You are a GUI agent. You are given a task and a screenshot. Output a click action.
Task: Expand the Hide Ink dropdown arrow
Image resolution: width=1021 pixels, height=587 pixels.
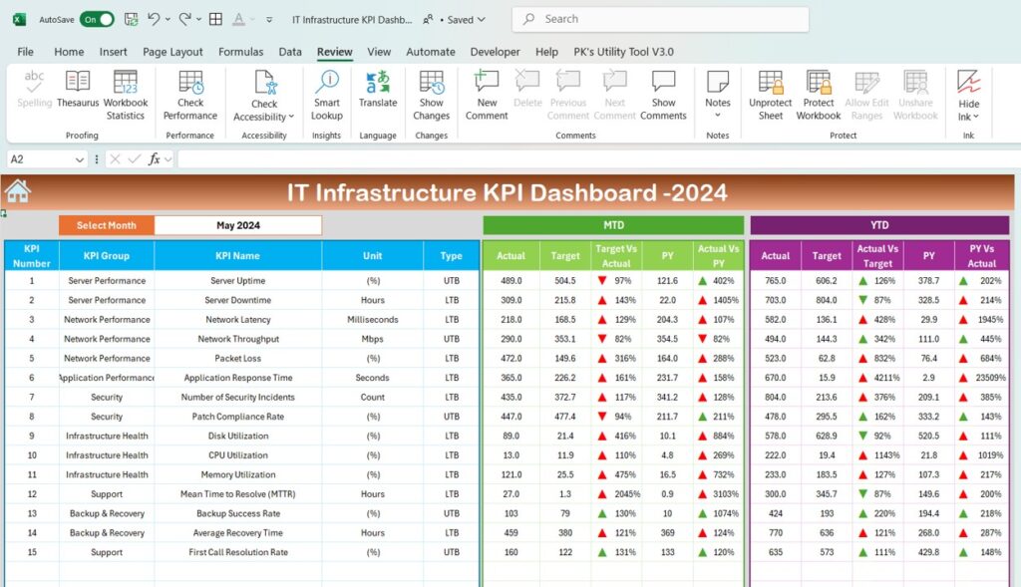point(976,118)
